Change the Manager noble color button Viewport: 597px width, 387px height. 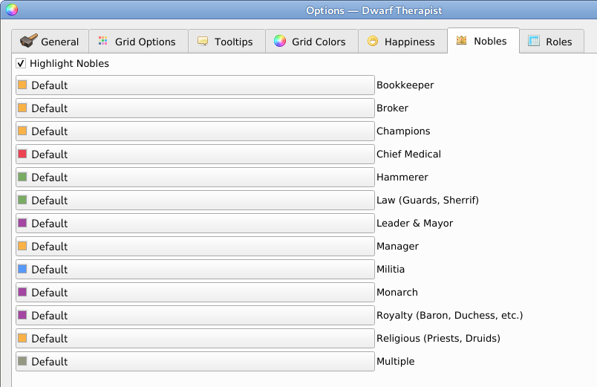coord(195,247)
